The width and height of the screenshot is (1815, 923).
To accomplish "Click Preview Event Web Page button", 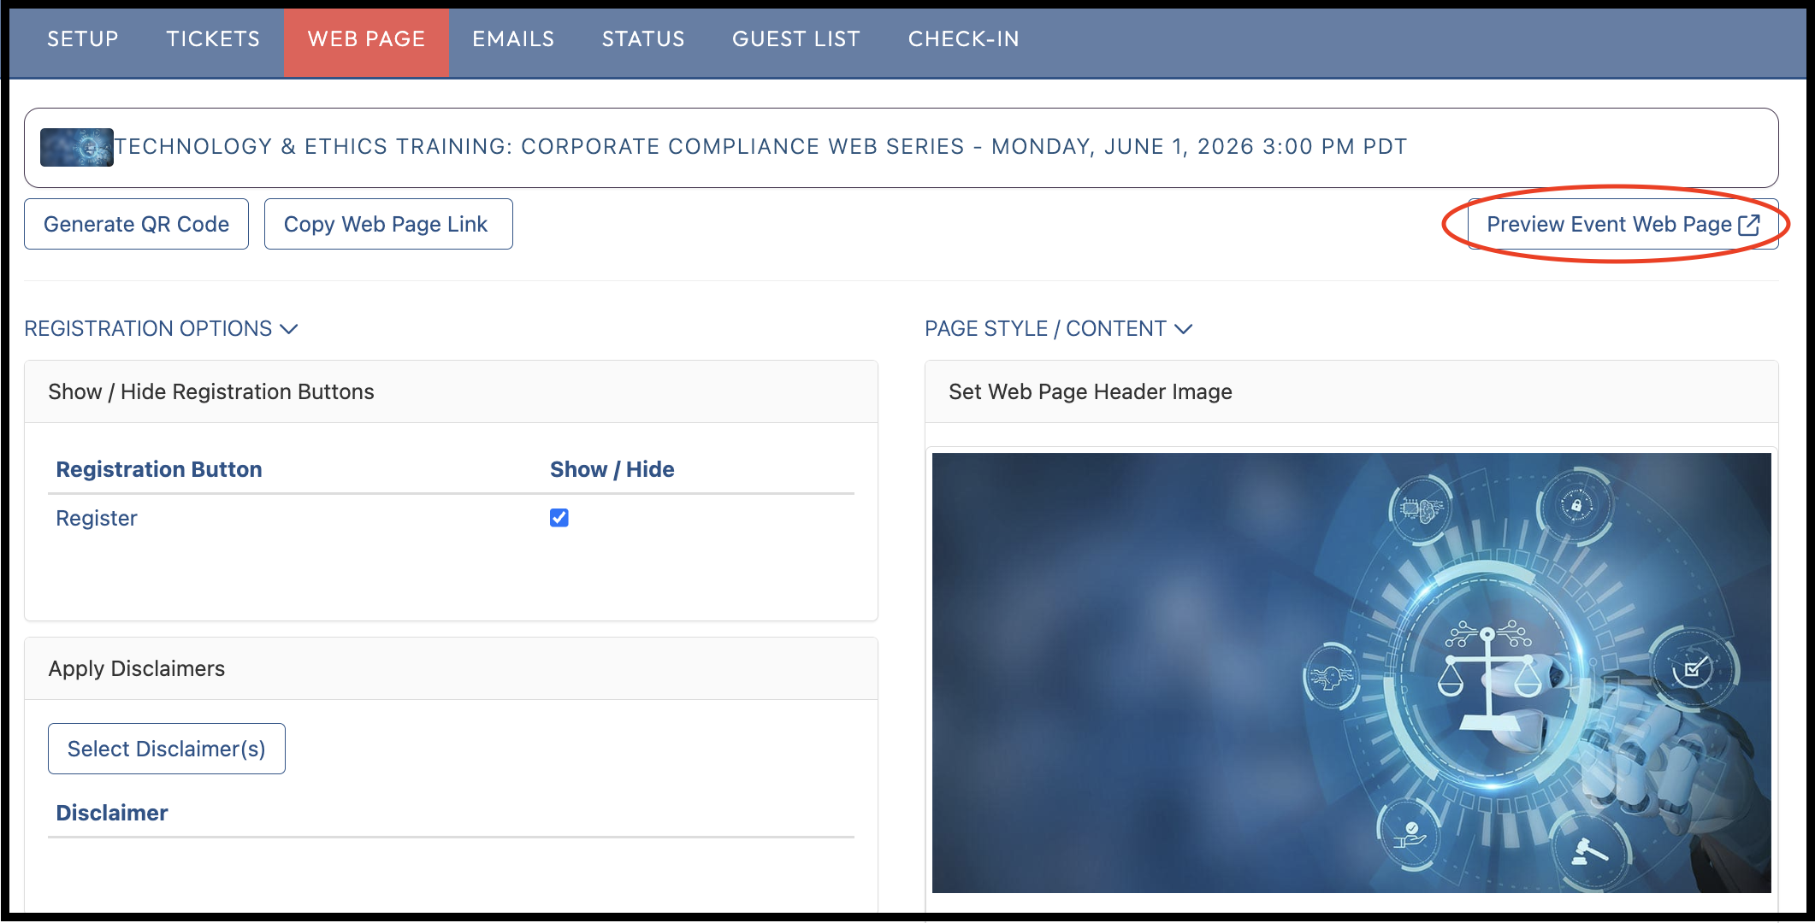I will click(x=1623, y=224).
